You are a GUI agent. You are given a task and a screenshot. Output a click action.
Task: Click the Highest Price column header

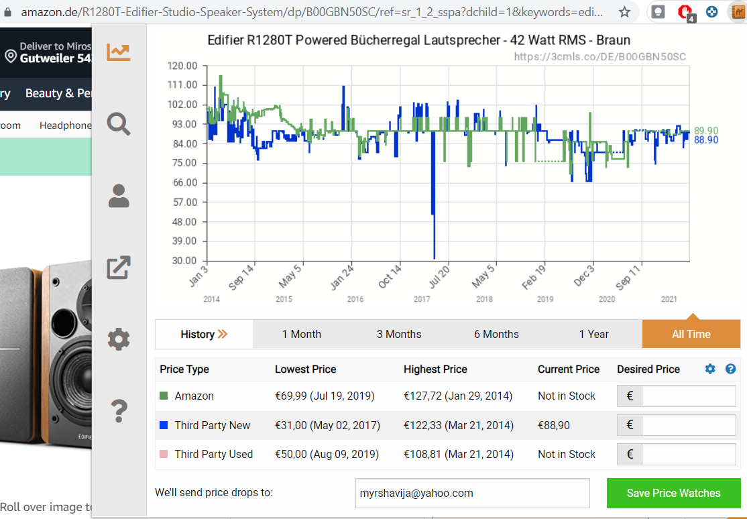click(435, 369)
